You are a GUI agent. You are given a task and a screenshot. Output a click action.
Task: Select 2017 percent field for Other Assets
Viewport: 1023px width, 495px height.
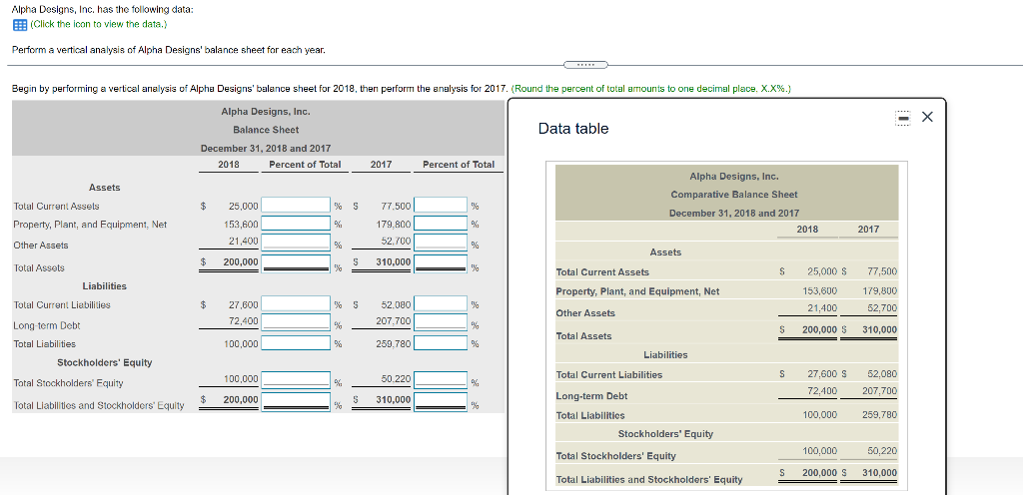tap(441, 243)
